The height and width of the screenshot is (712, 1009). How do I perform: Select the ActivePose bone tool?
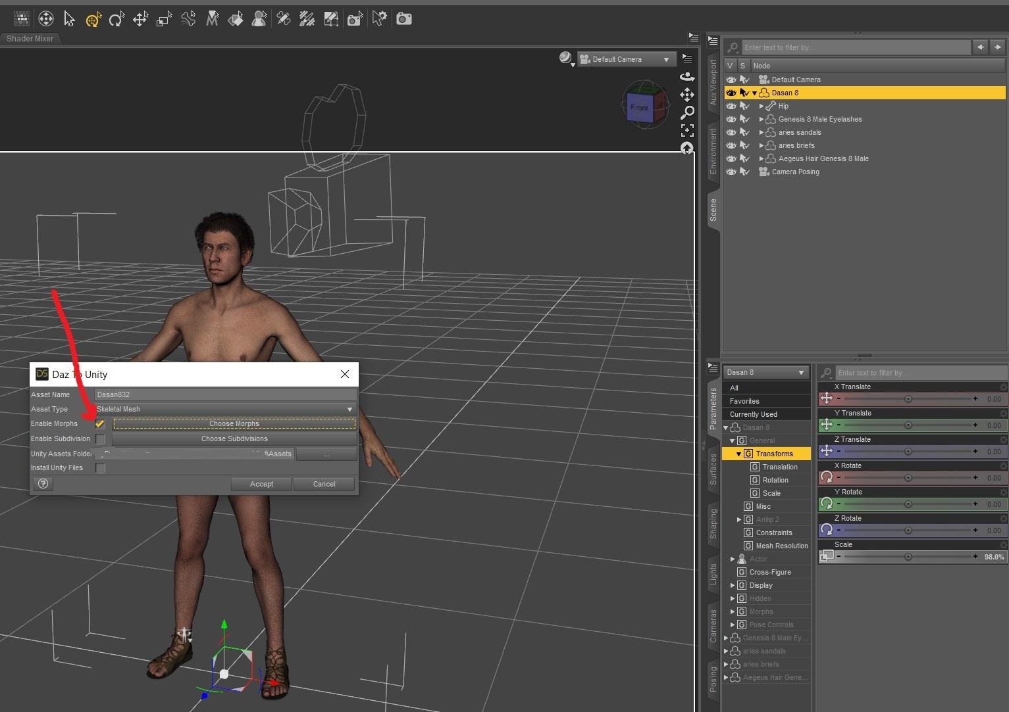coord(188,19)
